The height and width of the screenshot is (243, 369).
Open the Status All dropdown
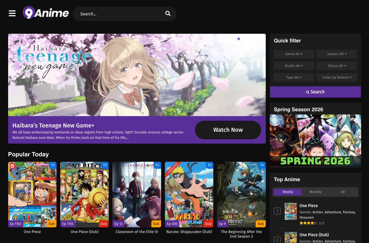(x=337, y=66)
